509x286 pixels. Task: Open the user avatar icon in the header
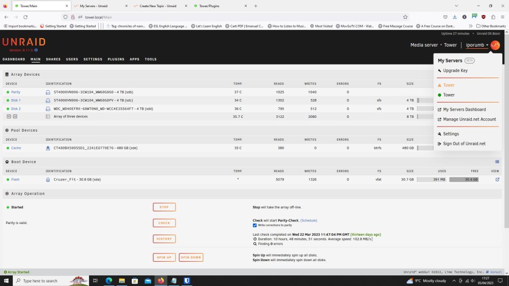[x=495, y=45]
